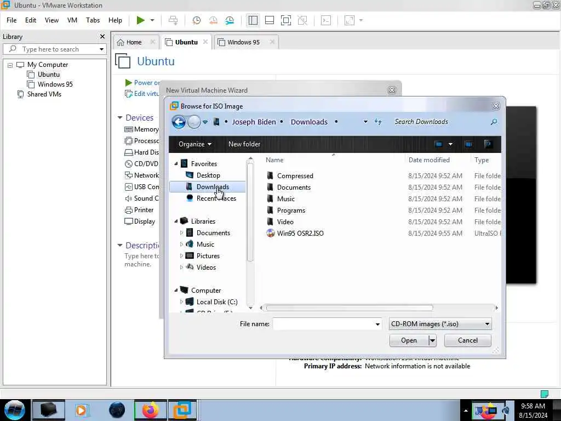Open the Snapshot Manager icon
The width and height of the screenshot is (561, 421).
230,20
